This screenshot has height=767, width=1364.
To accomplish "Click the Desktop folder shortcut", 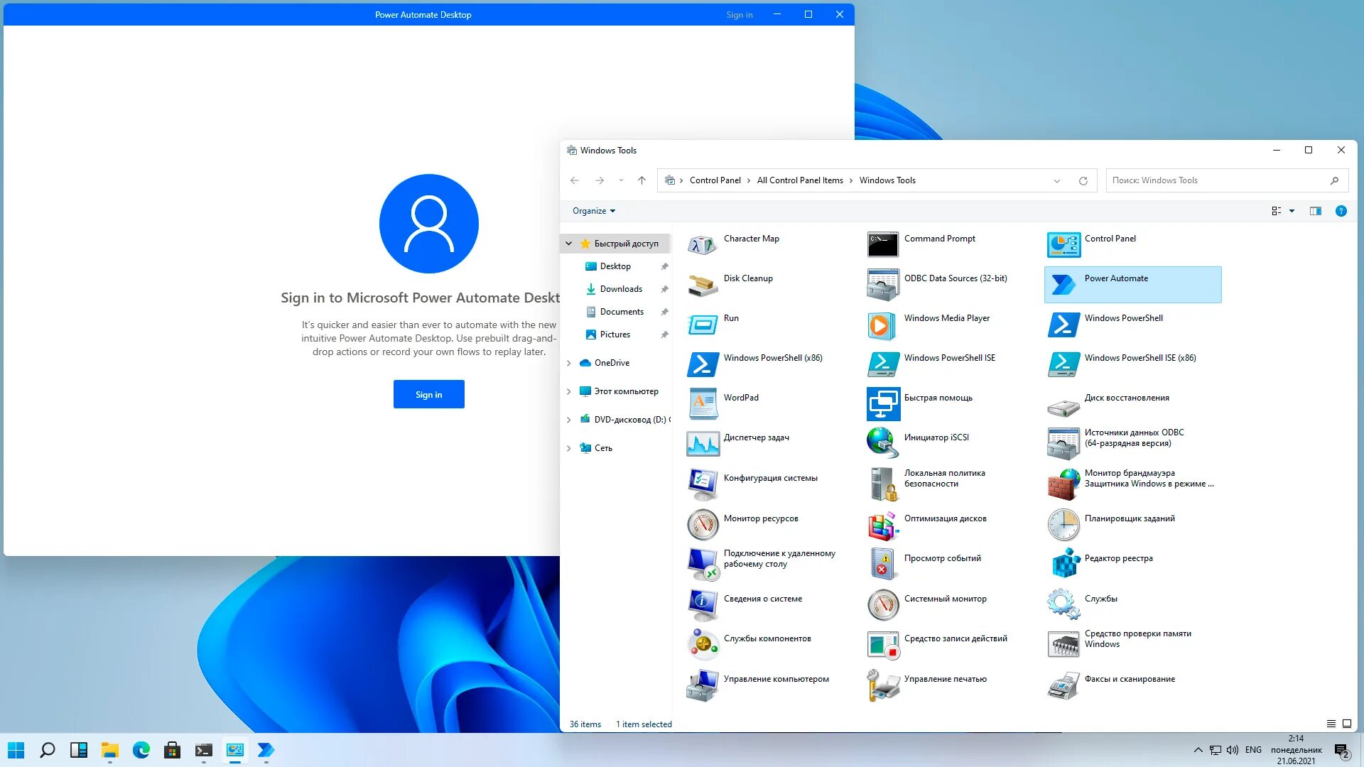I will tap(615, 266).
